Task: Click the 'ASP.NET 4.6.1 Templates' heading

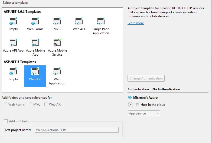Action: pos(22,12)
